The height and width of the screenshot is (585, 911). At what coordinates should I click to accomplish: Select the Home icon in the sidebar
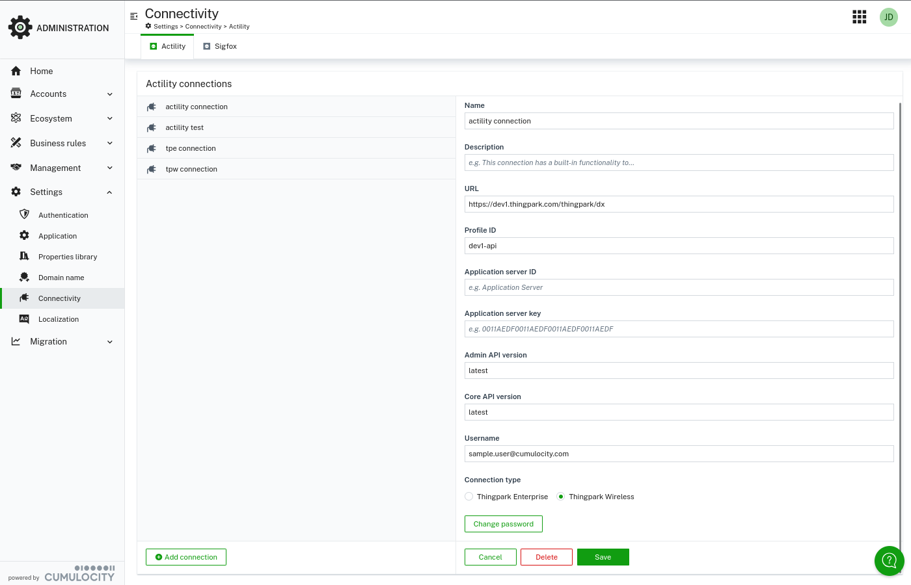[x=16, y=71]
